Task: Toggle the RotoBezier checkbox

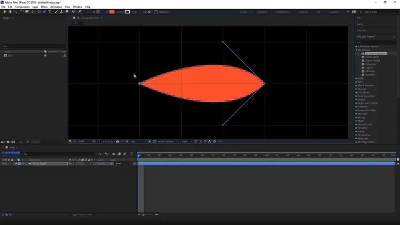Action: pyautogui.click(x=156, y=12)
